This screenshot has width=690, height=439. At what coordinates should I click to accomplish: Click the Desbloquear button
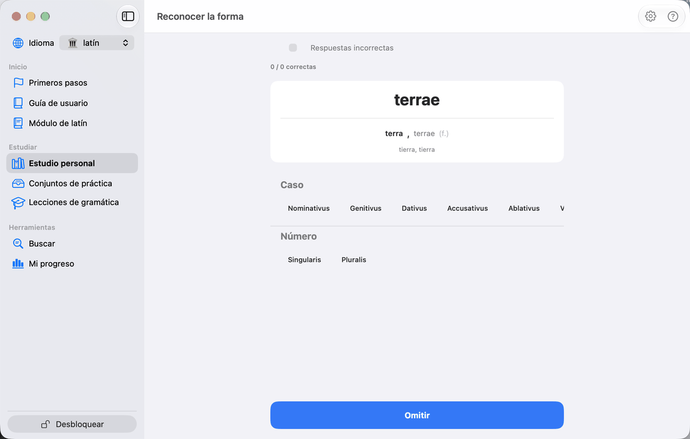[x=72, y=424]
